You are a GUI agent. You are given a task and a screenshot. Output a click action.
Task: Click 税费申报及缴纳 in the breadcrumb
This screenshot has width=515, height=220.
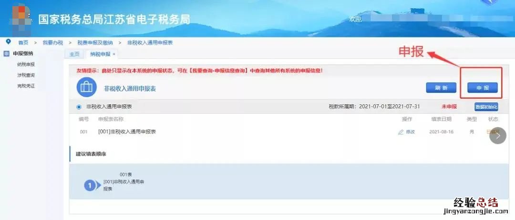(95, 43)
